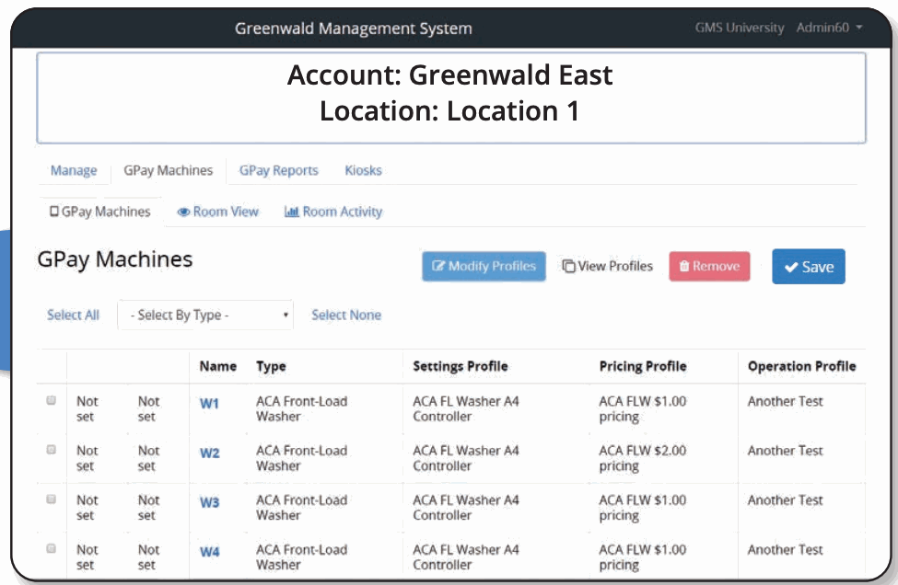Click the View Profiles button
The image size is (898, 585).
[608, 267]
